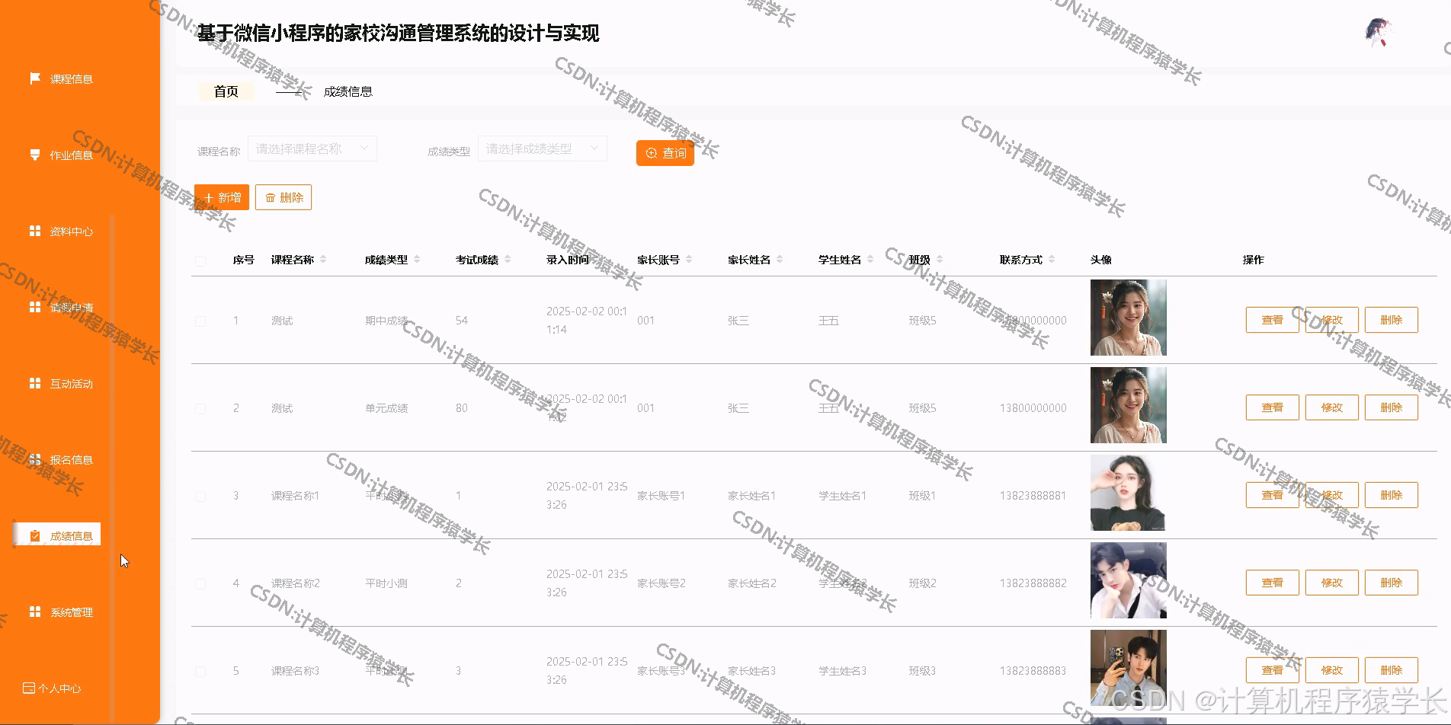1451x725 pixels.
Task: Sort table by 家长姓名 column arrows
Action: [x=780, y=260]
